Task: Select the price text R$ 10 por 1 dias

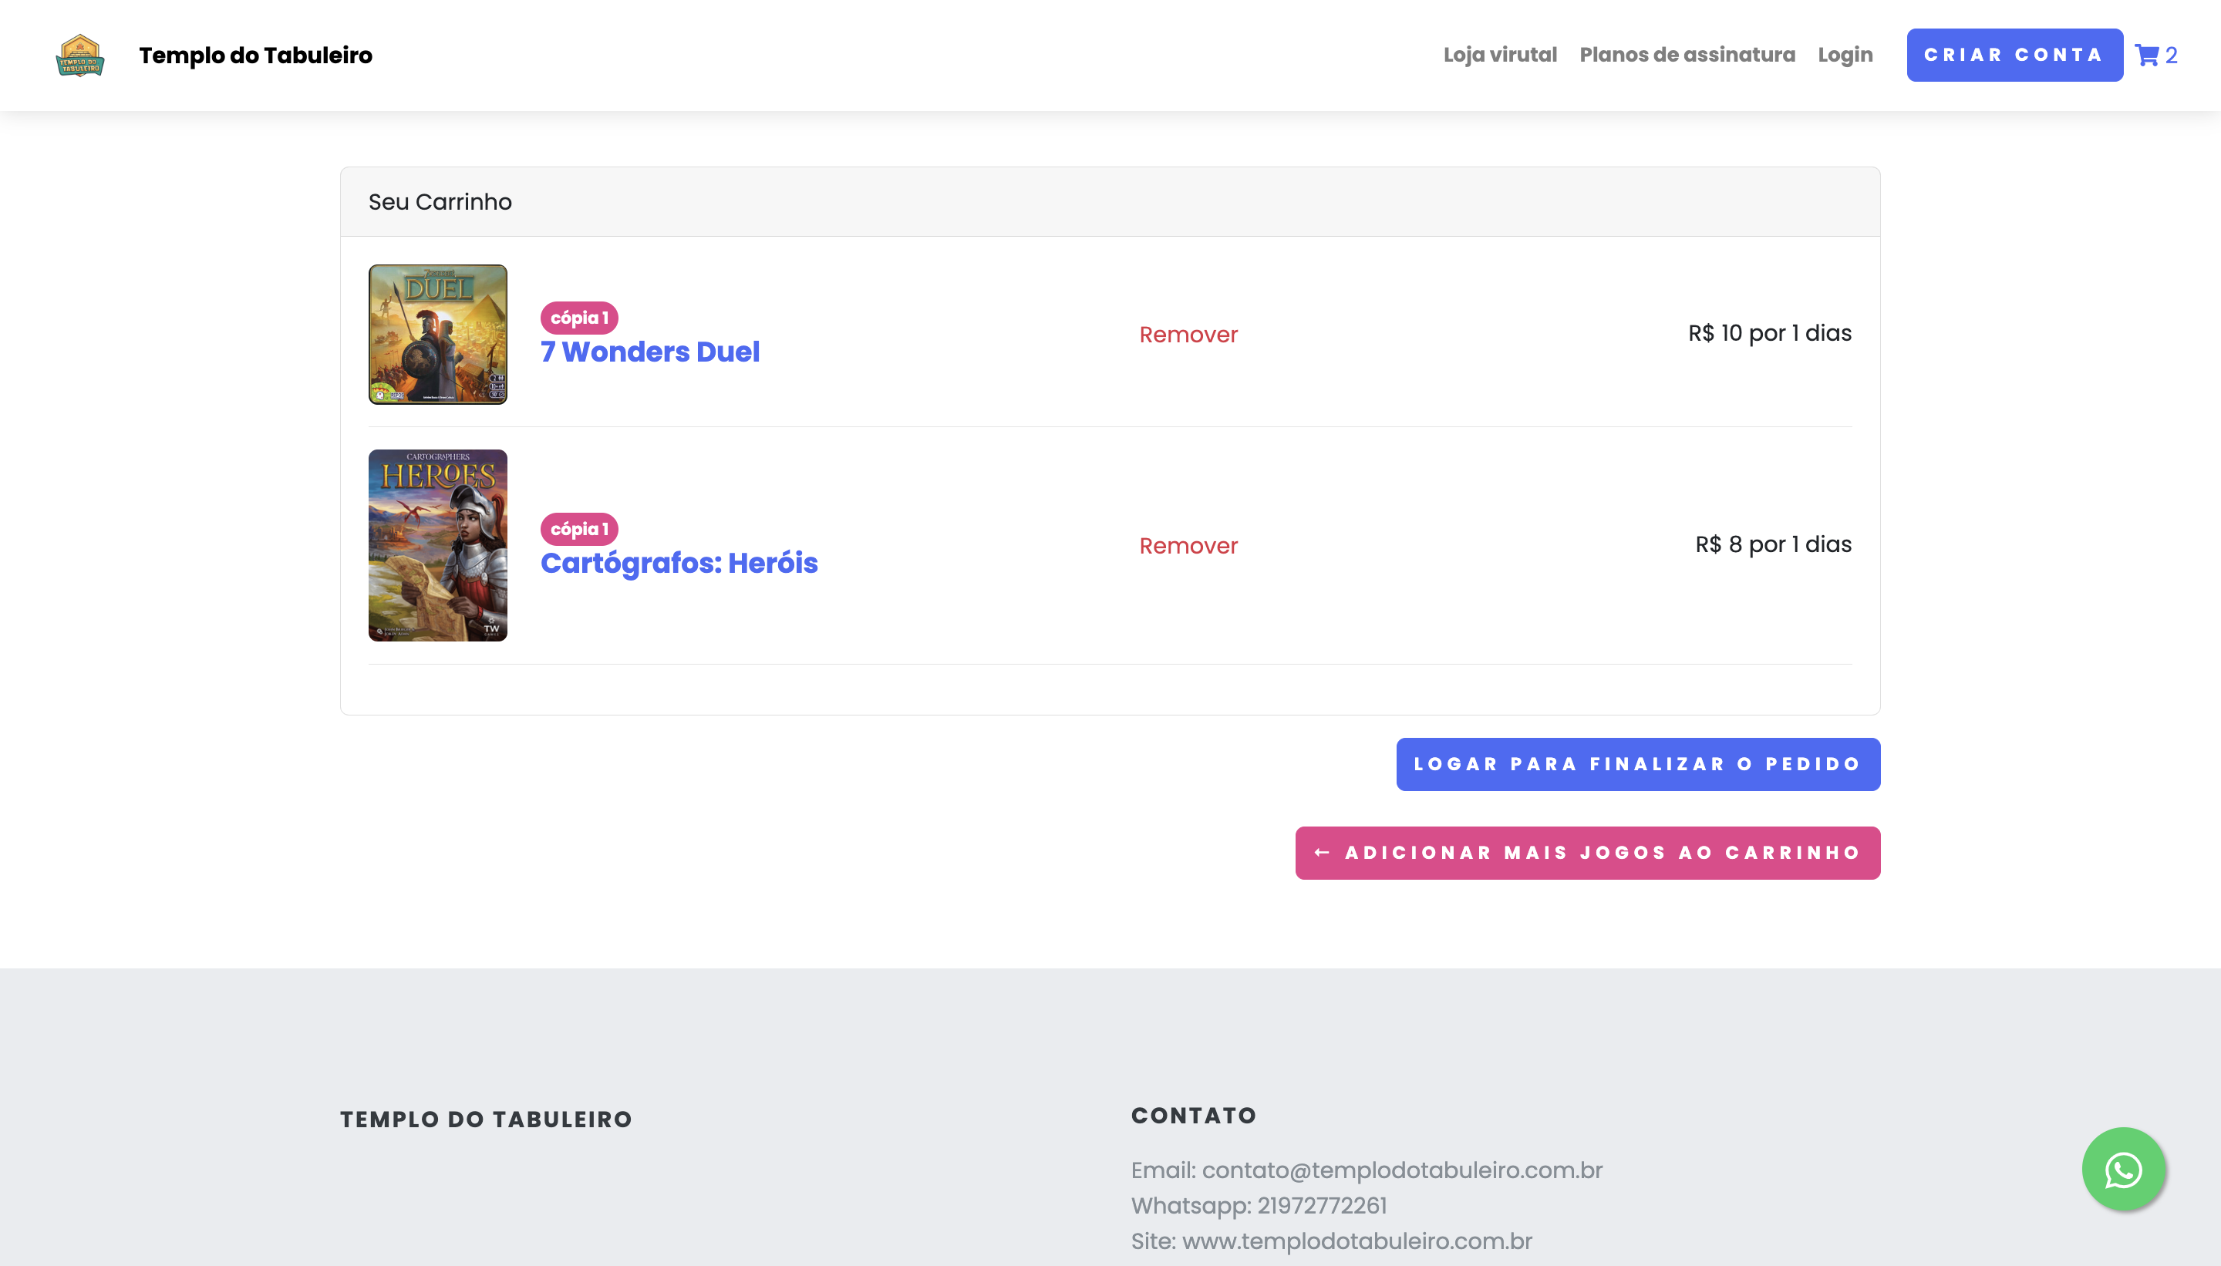Action: [x=1770, y=333]
